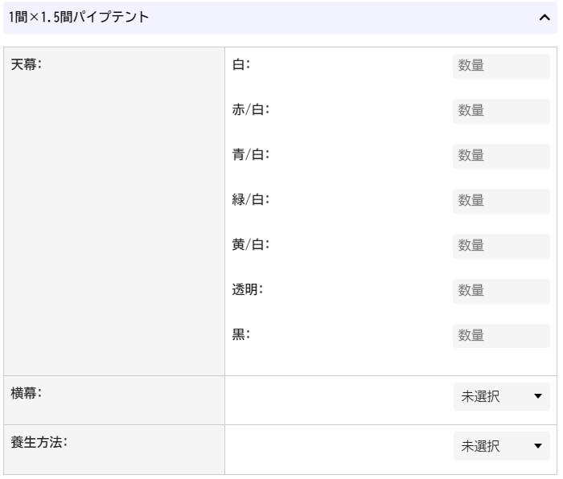This screenshot has width=563, height=479.
Task: Focus the 赤/白 quantity input field
Action: 501,111
